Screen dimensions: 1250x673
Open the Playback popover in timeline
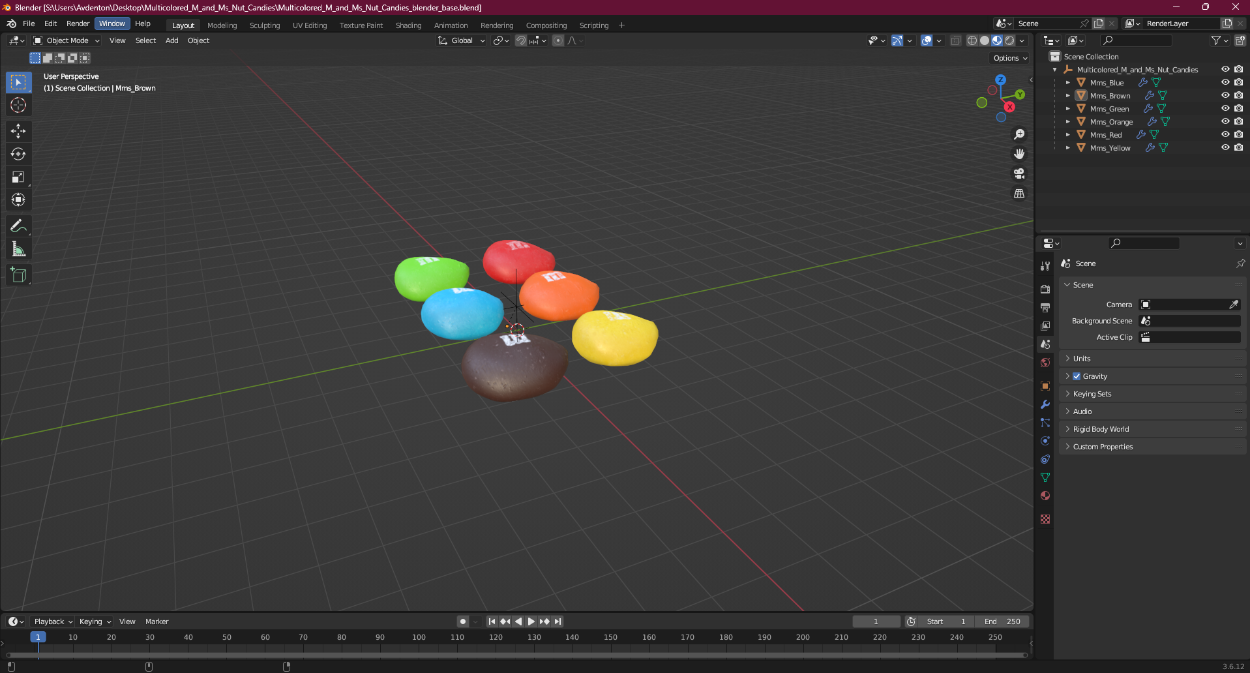pyautogui.click(x=53, y=621)
